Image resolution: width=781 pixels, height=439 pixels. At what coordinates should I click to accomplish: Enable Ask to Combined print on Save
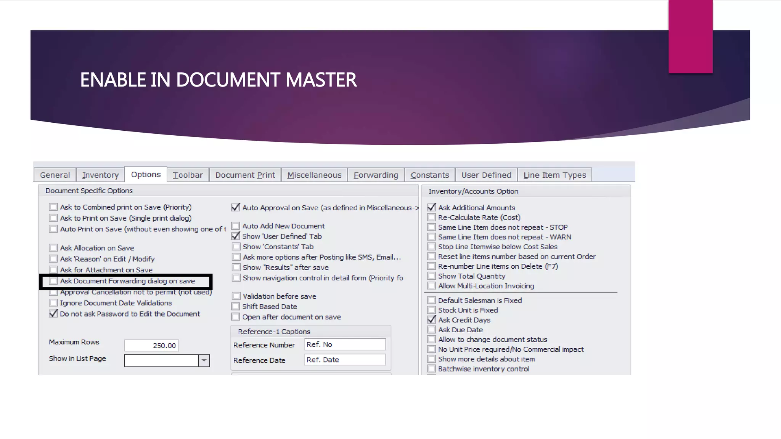[x=53, y=207]
